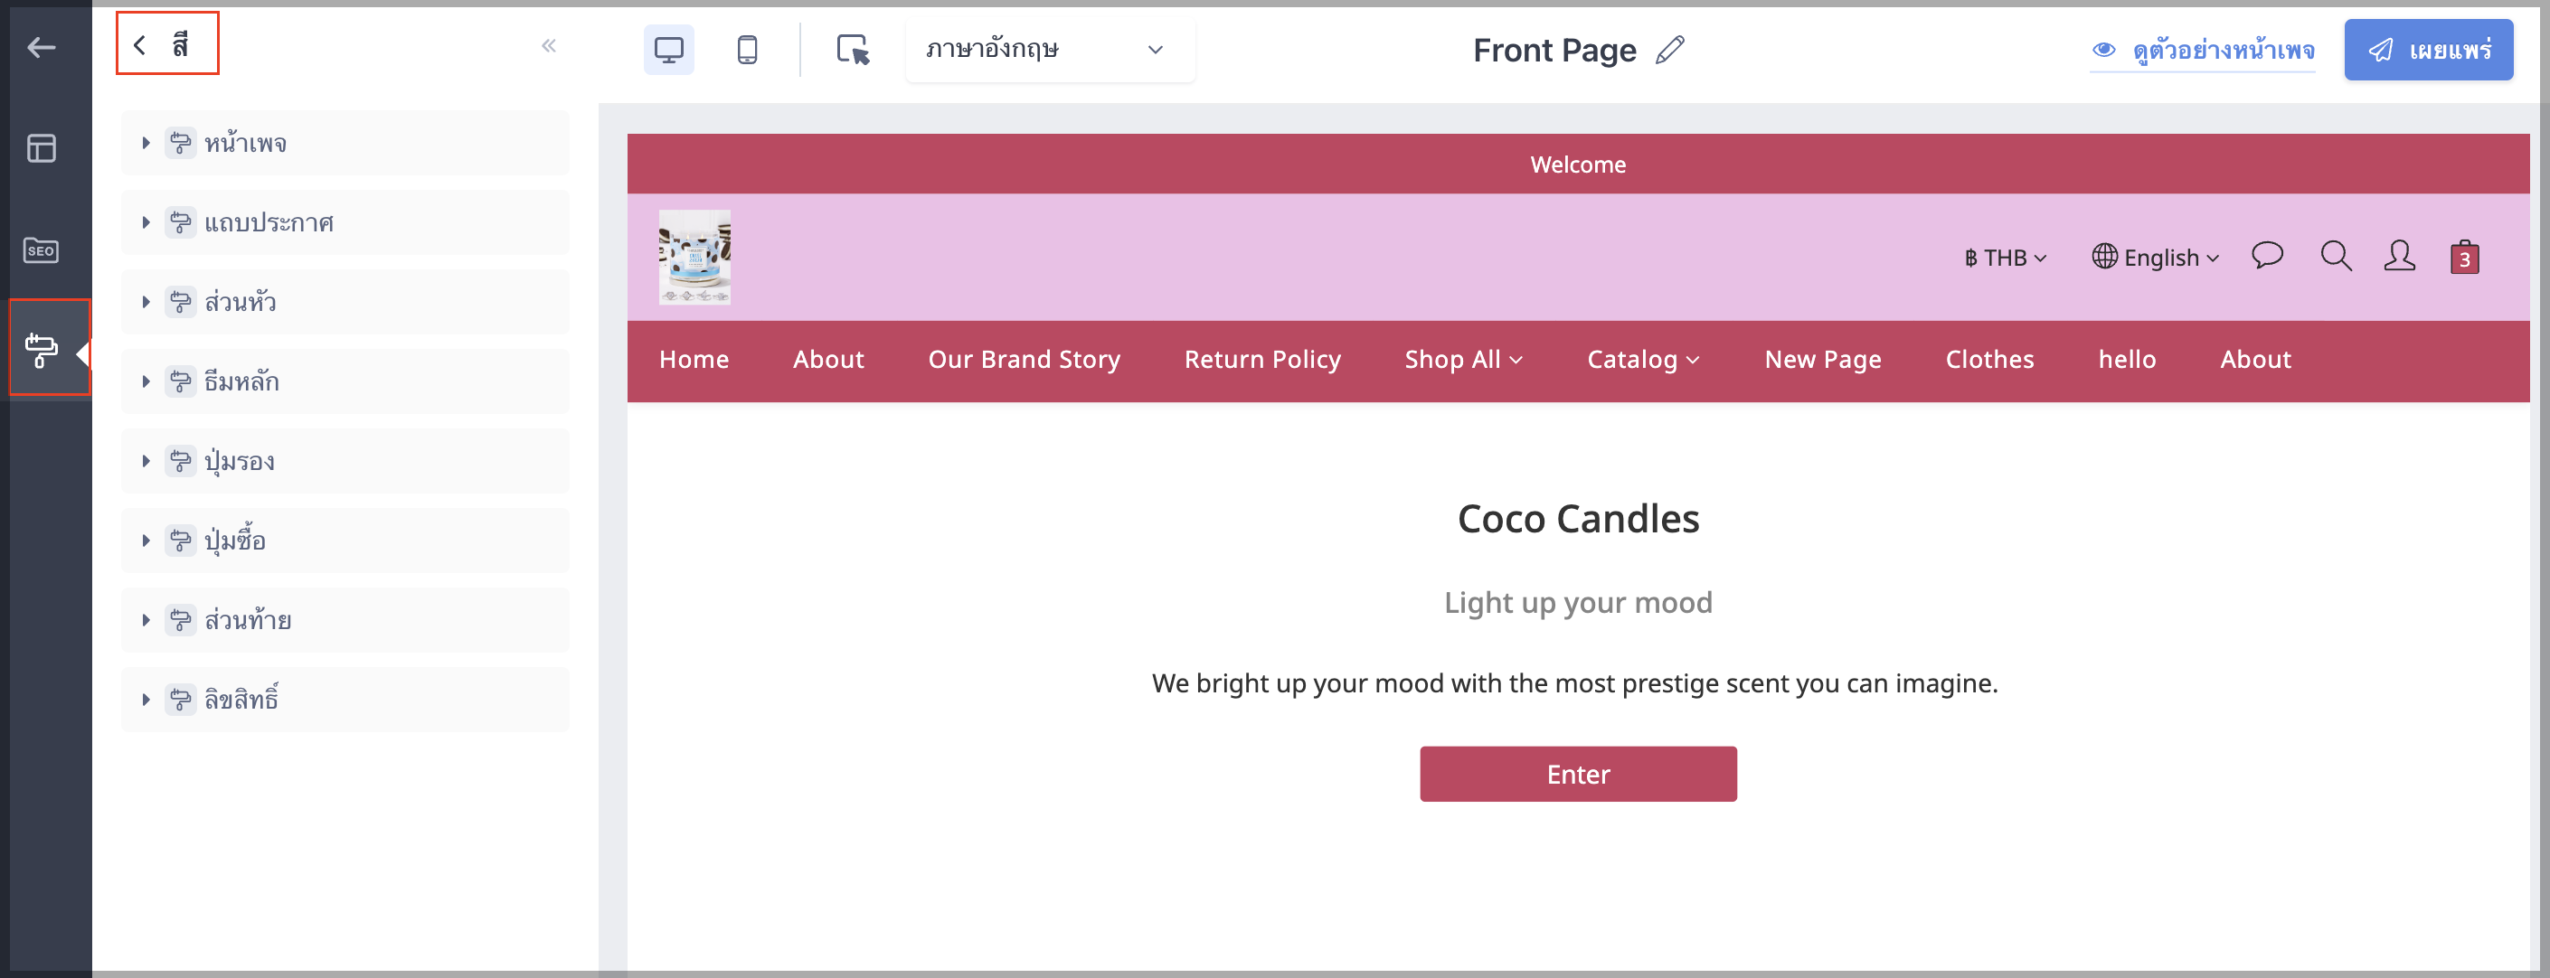Open the SEO settings sidebar icon

tap(41, 250)
